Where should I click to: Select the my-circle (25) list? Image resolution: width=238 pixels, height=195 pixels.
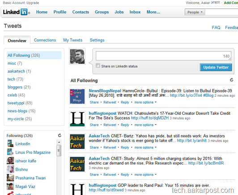coord(20,119)
